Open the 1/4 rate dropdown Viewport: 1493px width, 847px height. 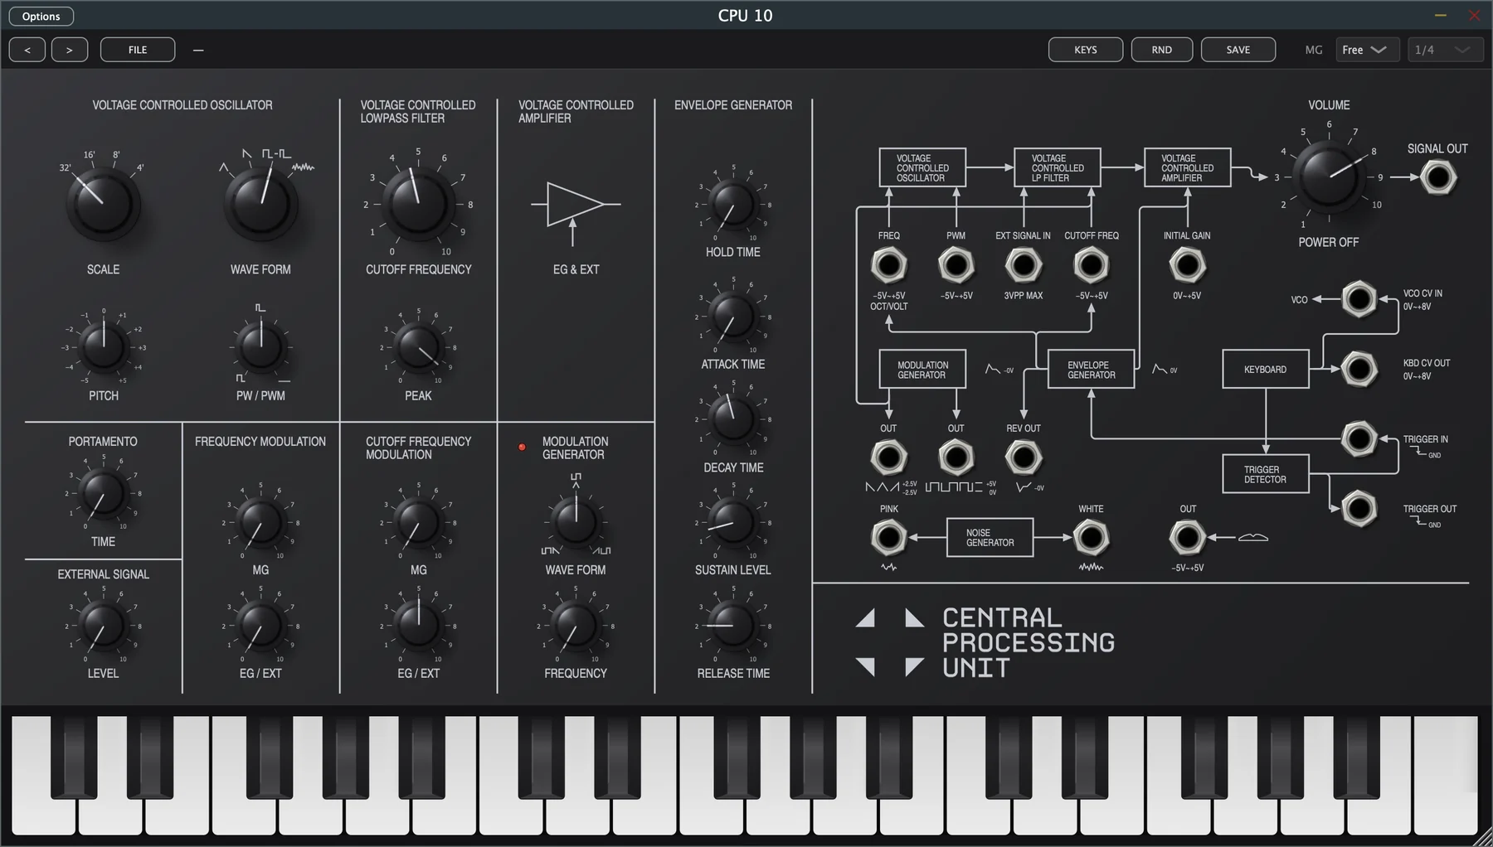[1446, 50]
